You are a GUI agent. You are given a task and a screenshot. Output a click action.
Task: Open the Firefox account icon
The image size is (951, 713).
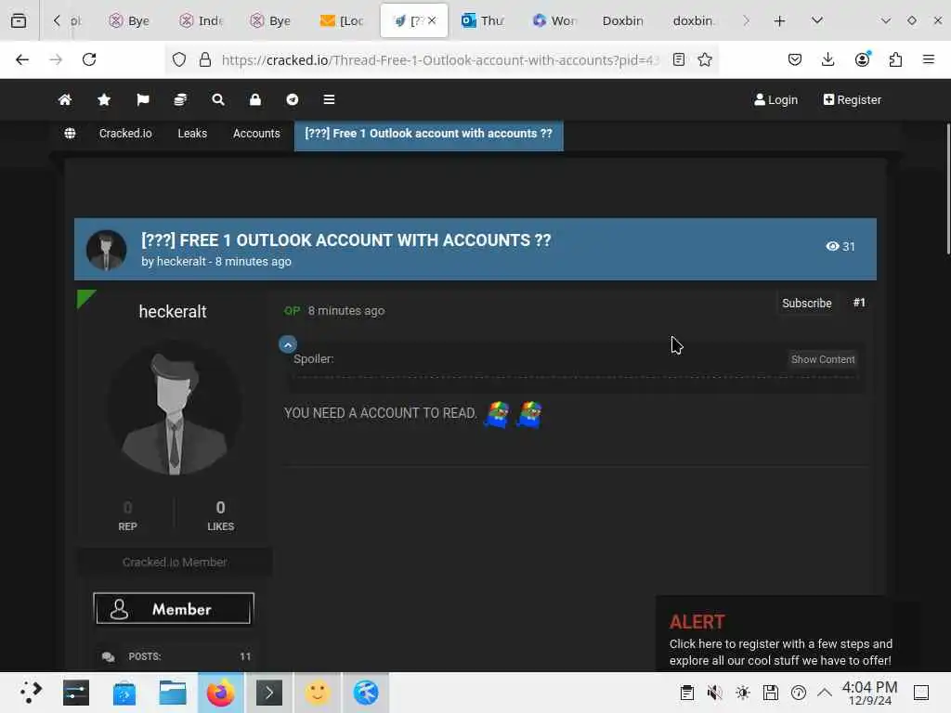point(862,59)
